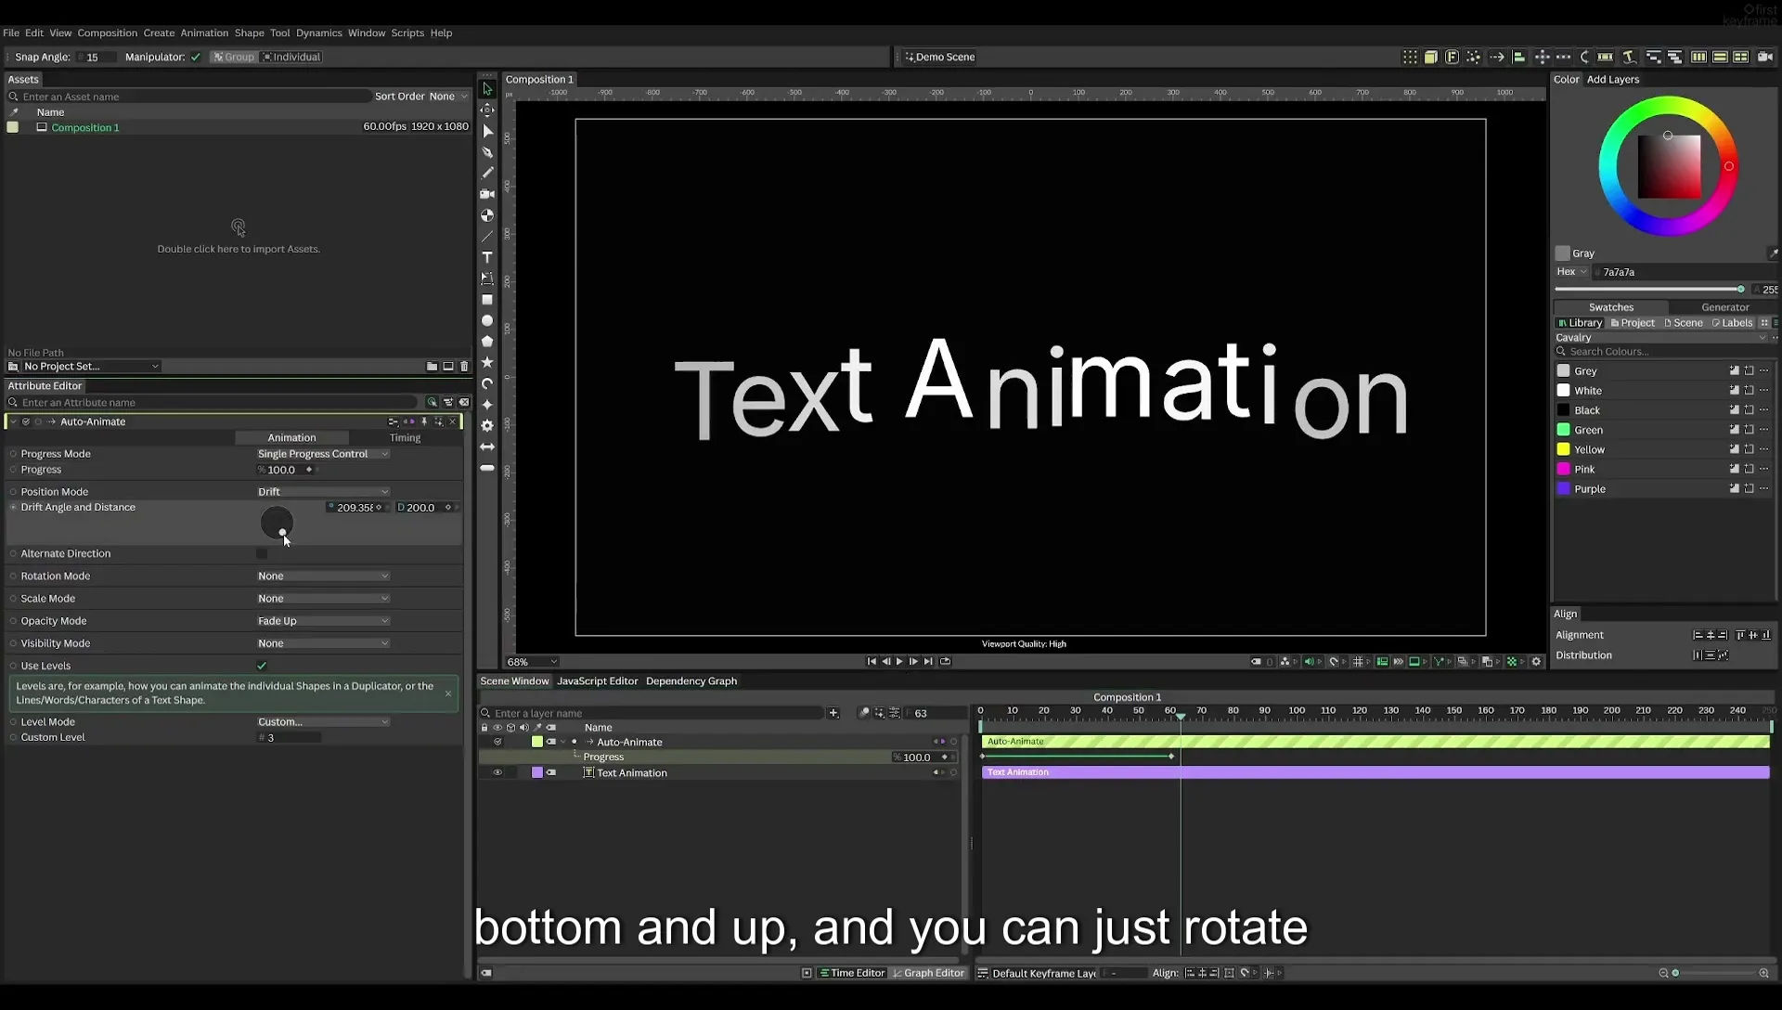This screenshot has width=1782, height=1010.
Task: Select the Pencil tool
Action: pos(487,173)
